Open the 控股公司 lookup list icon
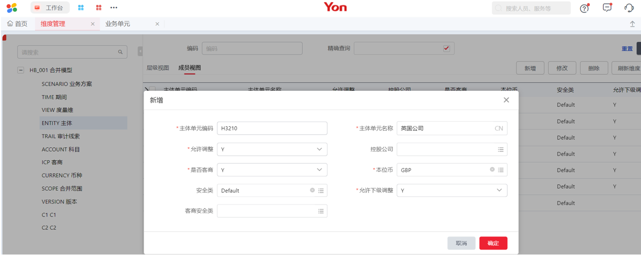The height and width of the screenshot is (255, 641). pos(501,149)
